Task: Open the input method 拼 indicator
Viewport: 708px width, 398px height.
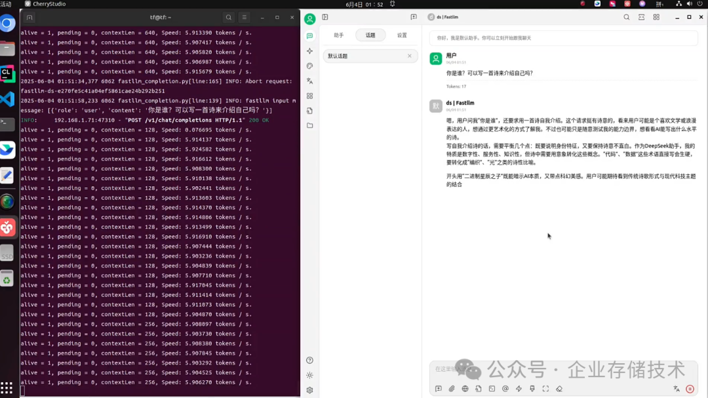Action: [659, 4]
